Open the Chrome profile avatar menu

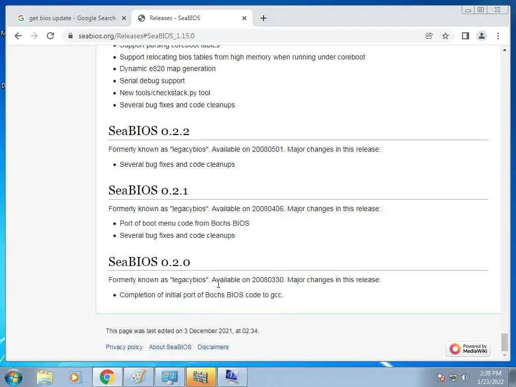481,36
